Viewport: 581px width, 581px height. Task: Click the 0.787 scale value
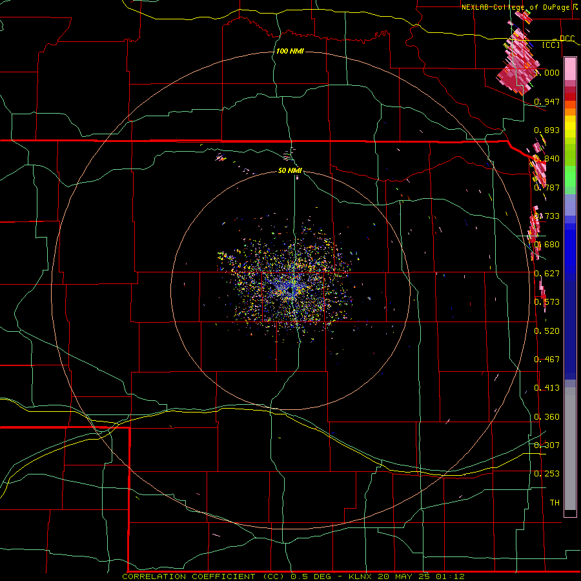(547, 187)
